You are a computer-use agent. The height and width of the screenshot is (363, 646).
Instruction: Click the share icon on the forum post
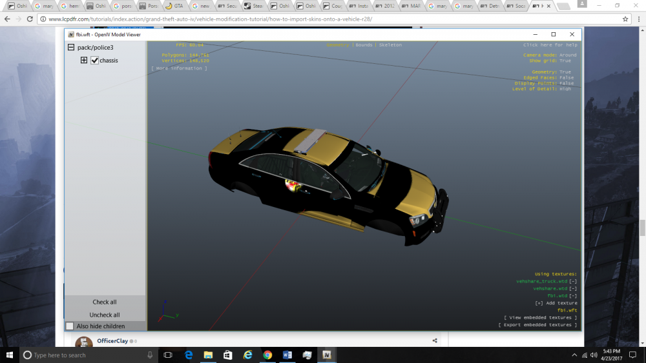click(x=435, y=340)
